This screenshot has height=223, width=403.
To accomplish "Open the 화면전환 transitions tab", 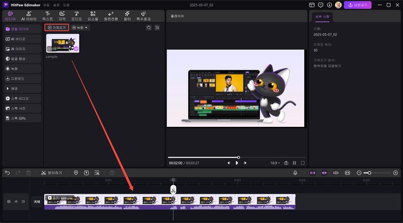I will (x=111, y=16).
